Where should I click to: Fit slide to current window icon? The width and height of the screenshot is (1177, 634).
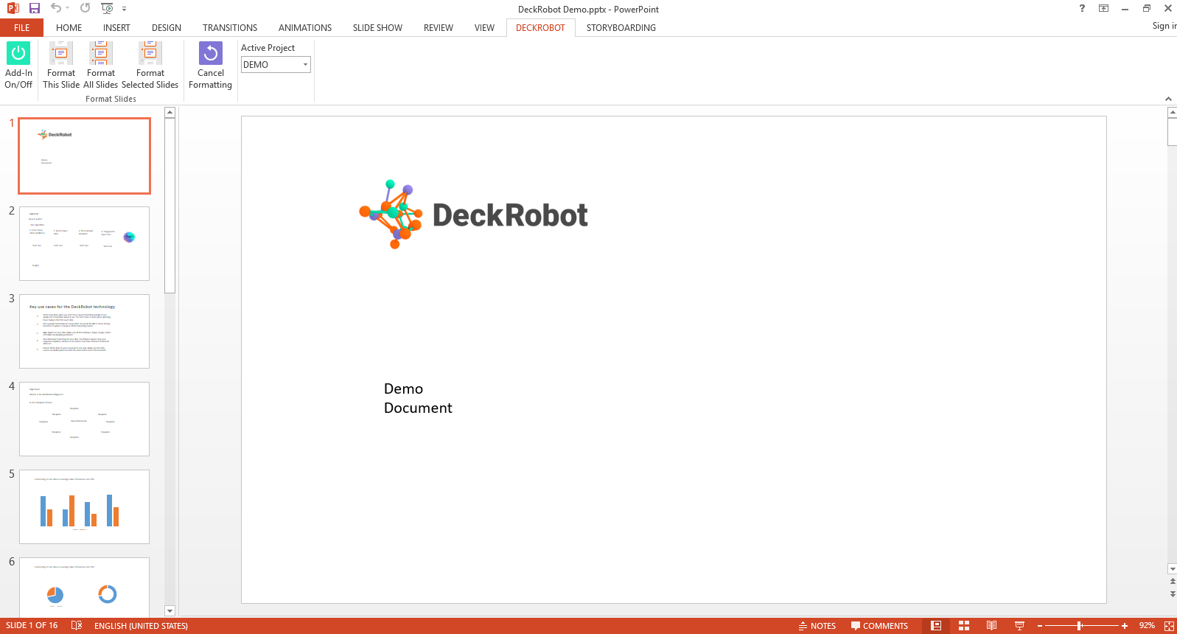pyautogui.click(x=1169, y=626)
